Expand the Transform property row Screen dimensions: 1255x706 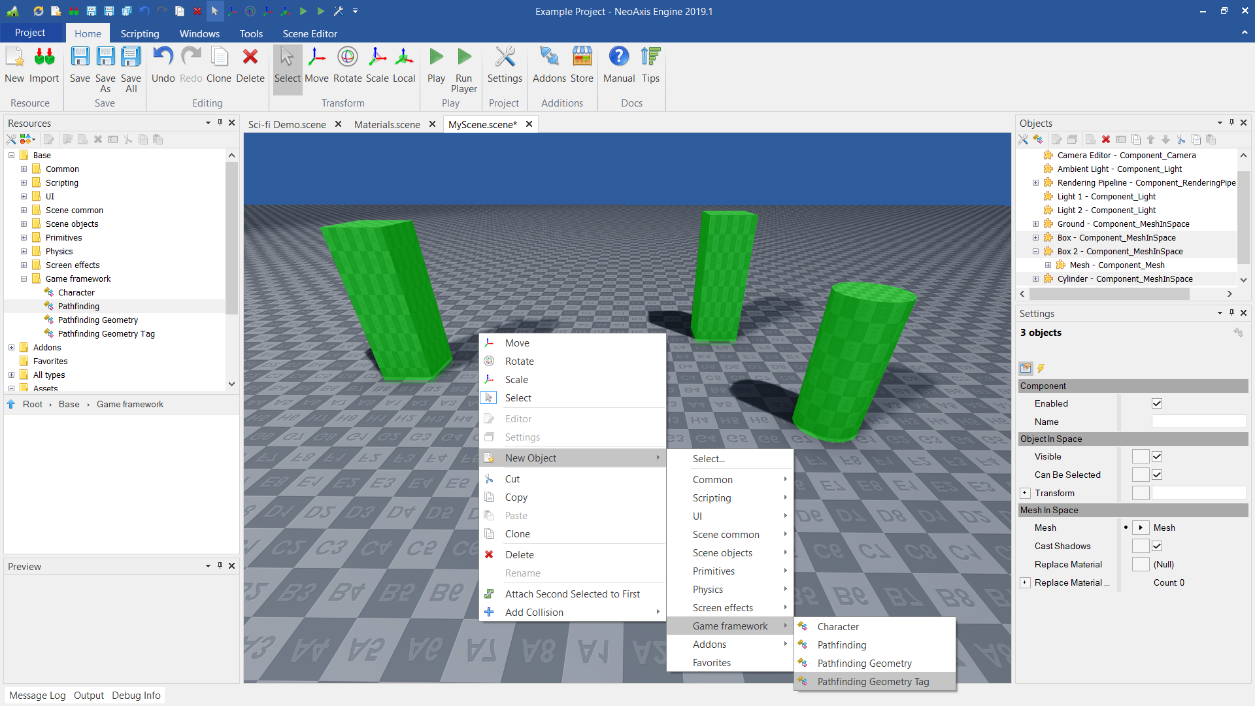[1025, 493]
